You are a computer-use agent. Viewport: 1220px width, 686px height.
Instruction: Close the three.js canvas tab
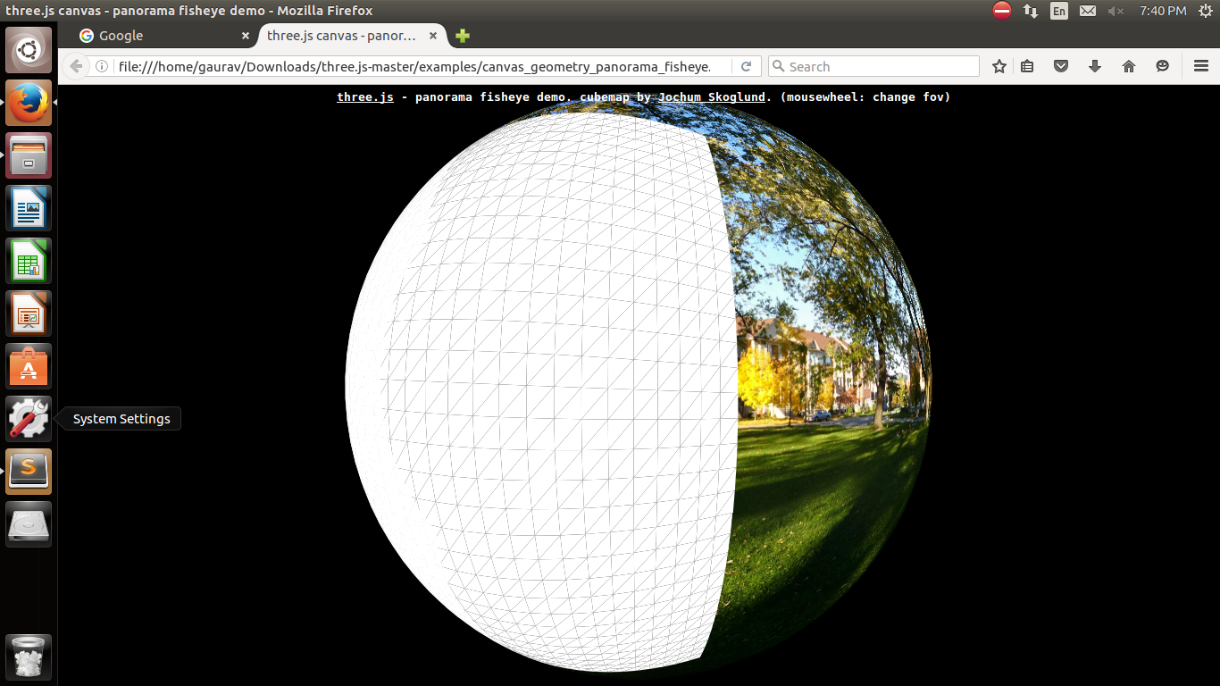(x=433, y=36)
